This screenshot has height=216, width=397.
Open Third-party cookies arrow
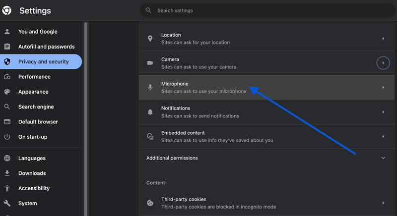(383, 203)
